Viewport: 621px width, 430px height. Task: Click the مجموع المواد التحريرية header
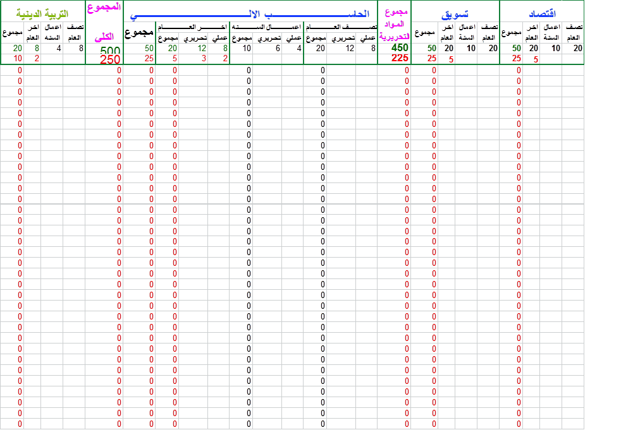[395, 25]
